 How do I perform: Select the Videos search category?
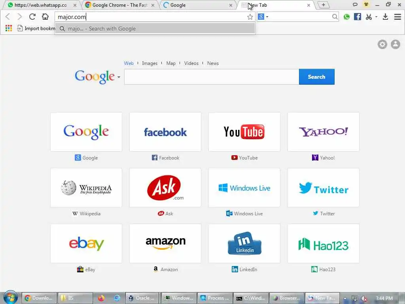pyautogui.click(x=191, y=63)
